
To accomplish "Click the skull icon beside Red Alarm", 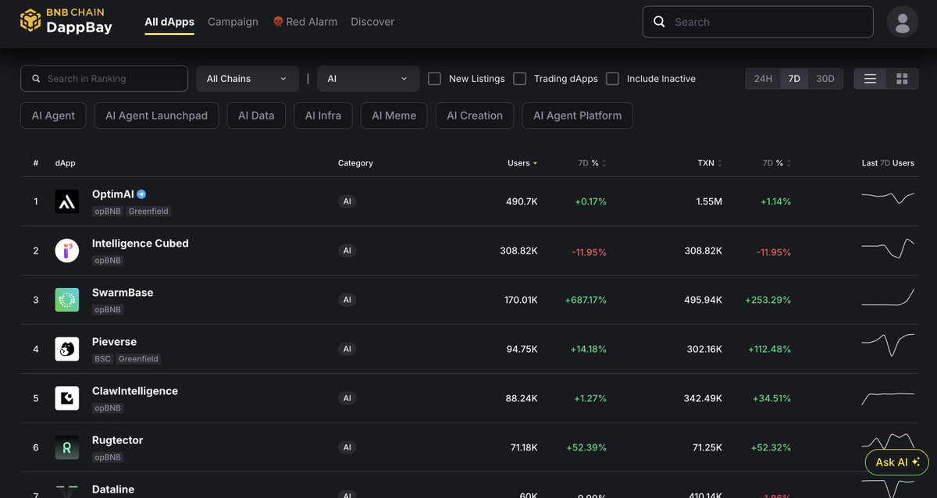I will click(x=278, y=22).
